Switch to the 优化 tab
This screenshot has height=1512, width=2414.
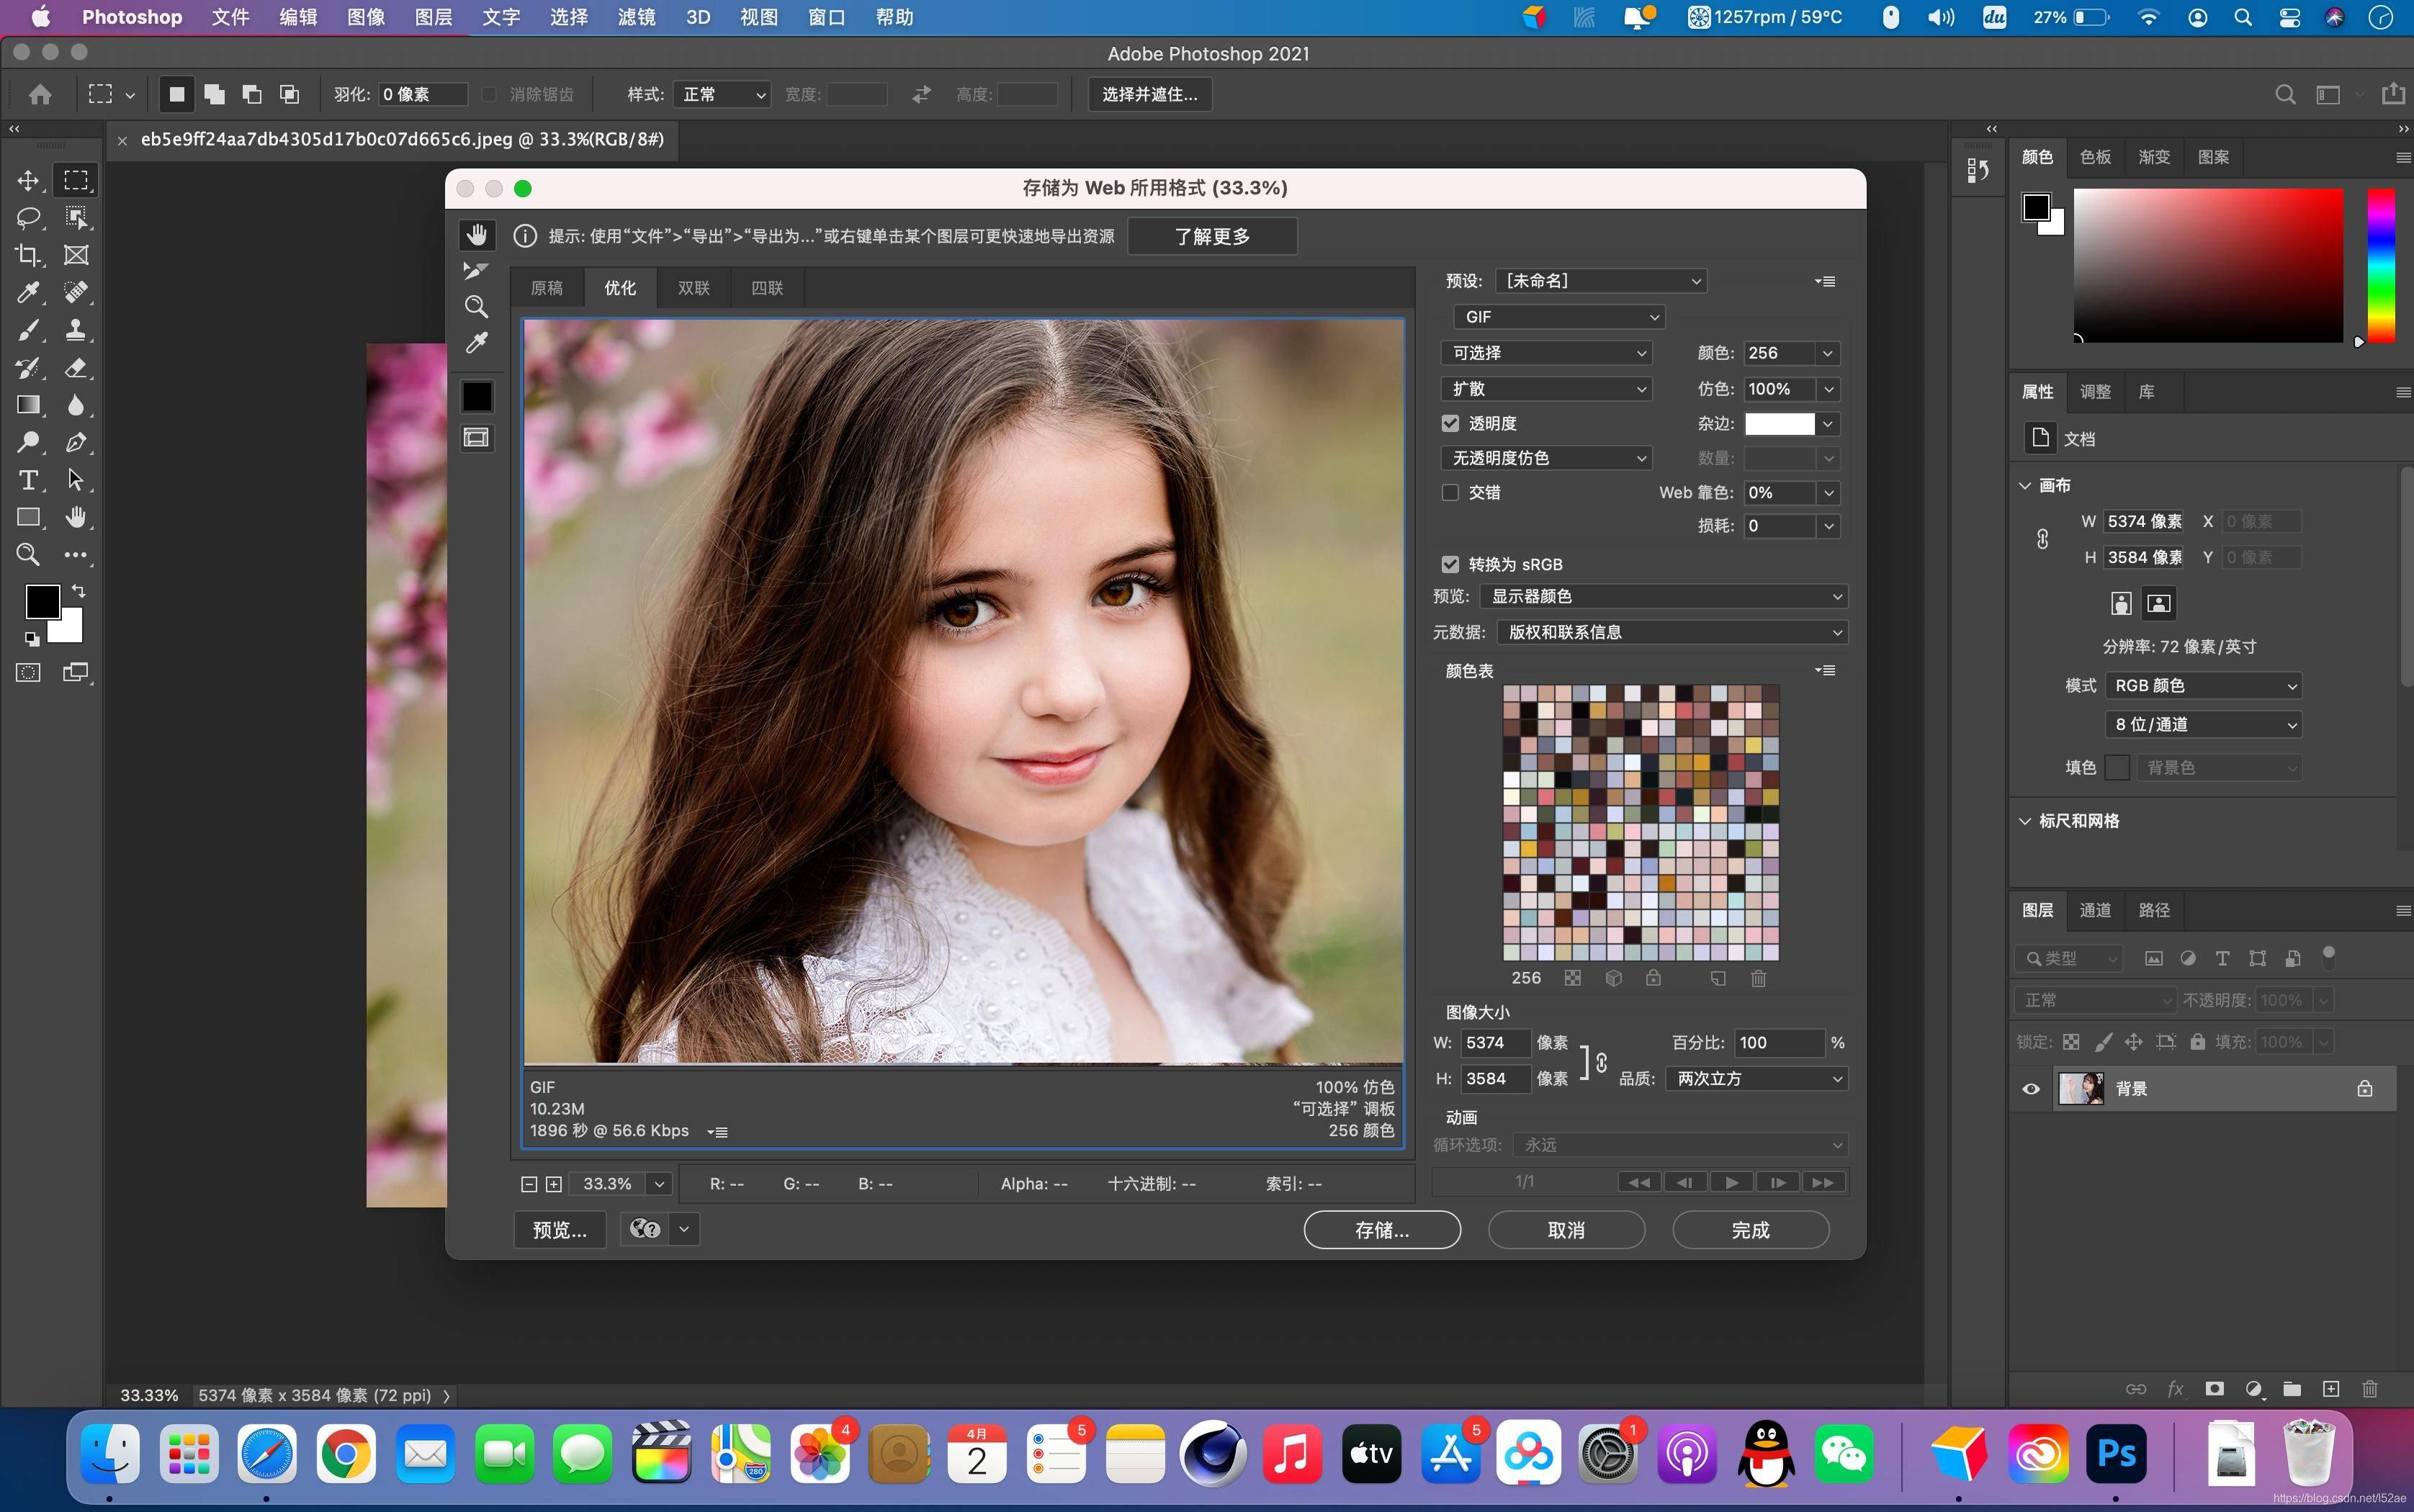(x=619, y=287)
